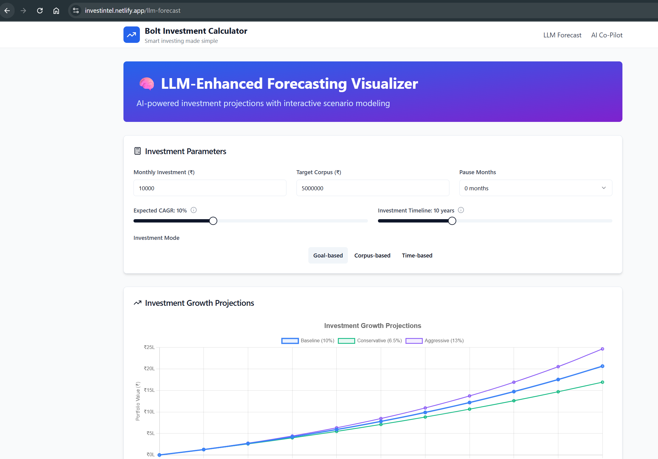This screenshot has width=658, height=459.
Task: Select the Goal-based investment mode tab
Action: 328,256
